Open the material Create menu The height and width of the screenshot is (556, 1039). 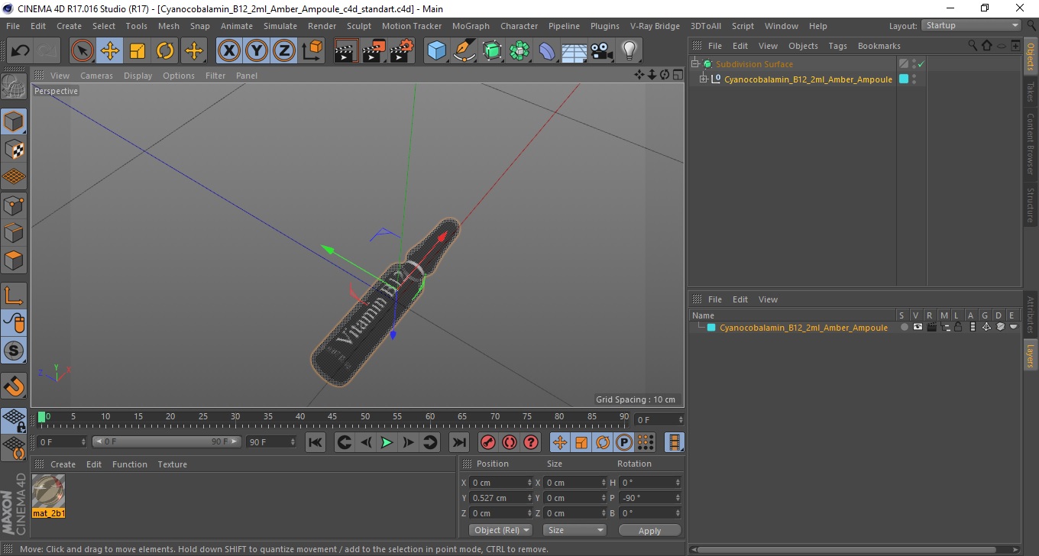63,464
